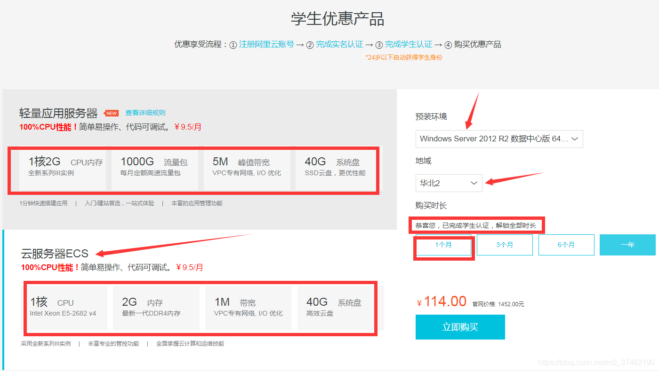The image size is (659, 371).
Task: Open the 完成实名认证 link
Action: (x=339, y=44)
